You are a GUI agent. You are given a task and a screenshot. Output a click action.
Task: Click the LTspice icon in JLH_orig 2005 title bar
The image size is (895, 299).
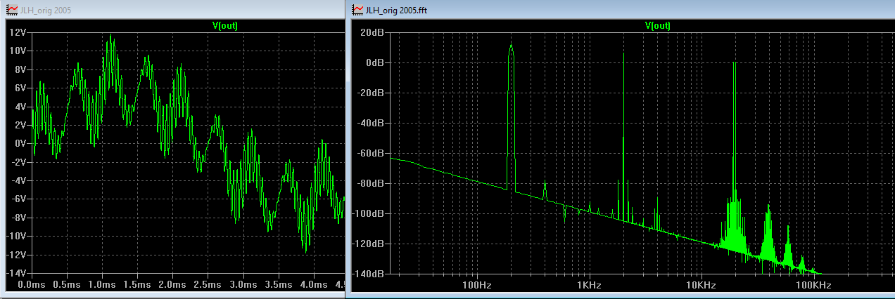(11, 9)
